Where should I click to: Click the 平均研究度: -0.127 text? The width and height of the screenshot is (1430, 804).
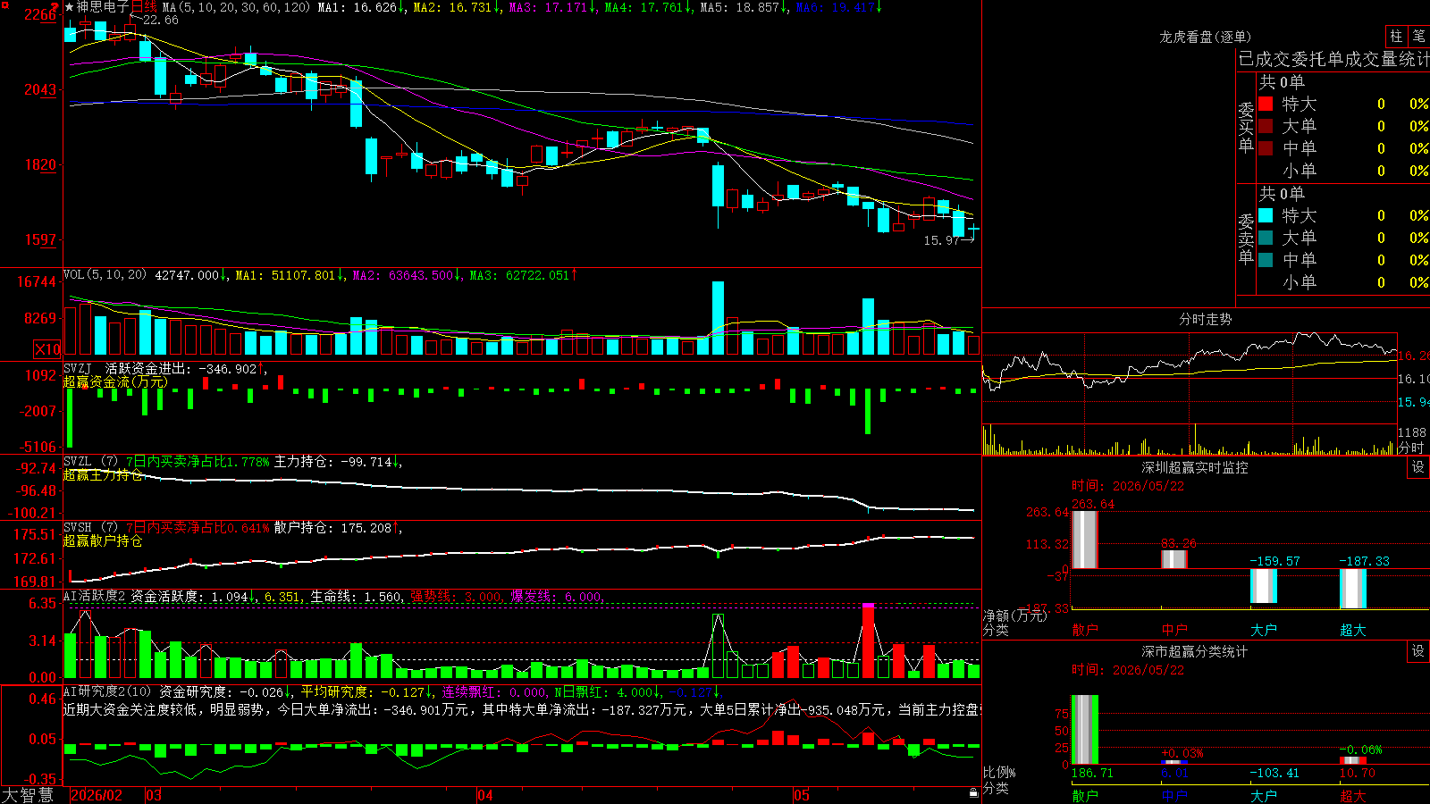362,691
